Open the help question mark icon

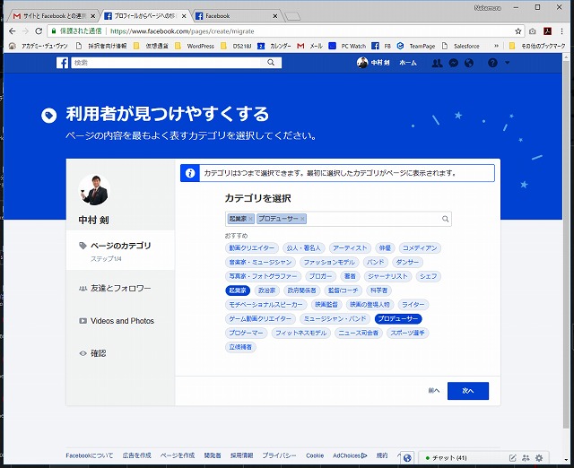[x=491, y=63]
